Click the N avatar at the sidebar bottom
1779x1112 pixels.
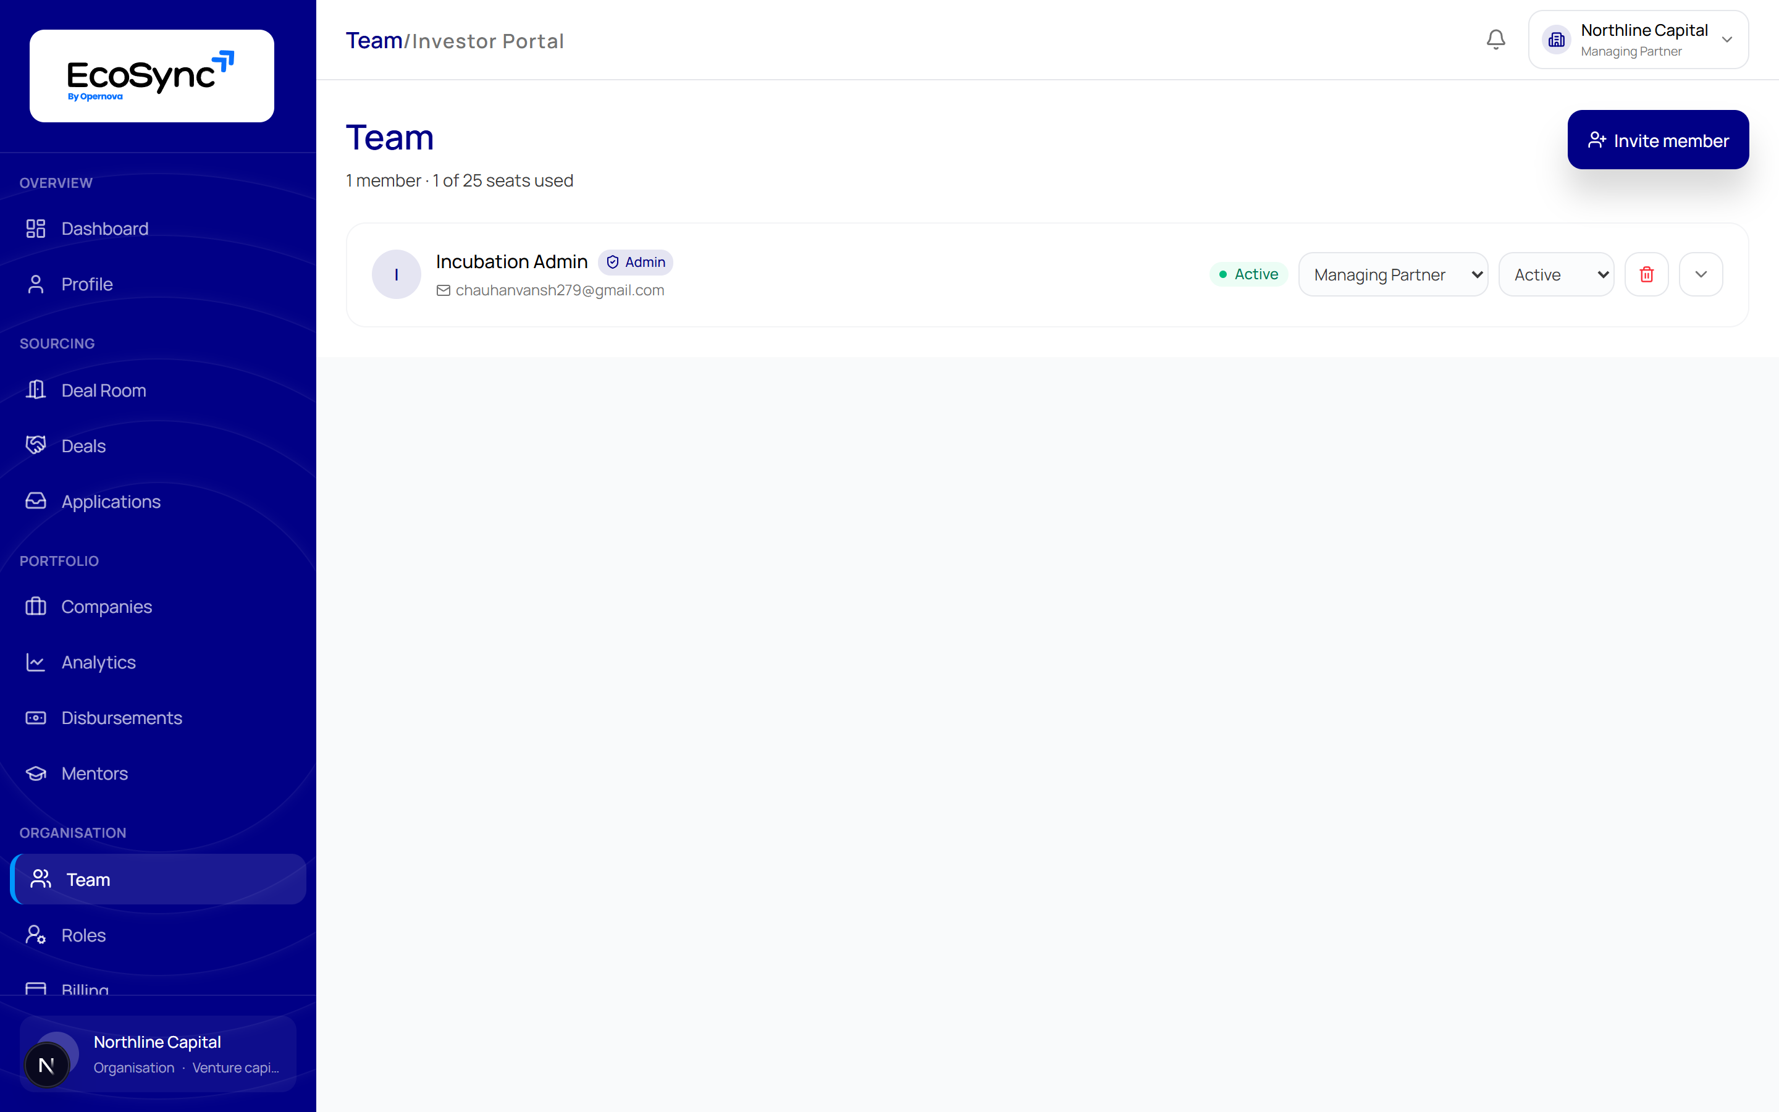(46, 1064)
